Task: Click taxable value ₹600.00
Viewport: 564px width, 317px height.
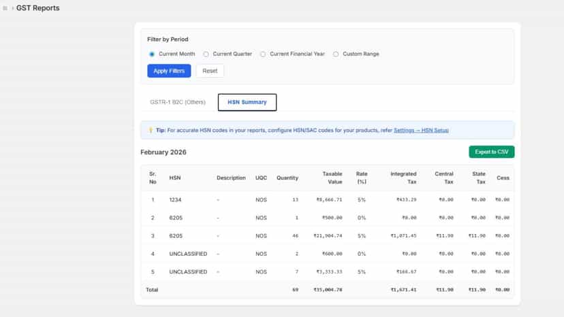Action: (332, 254)
